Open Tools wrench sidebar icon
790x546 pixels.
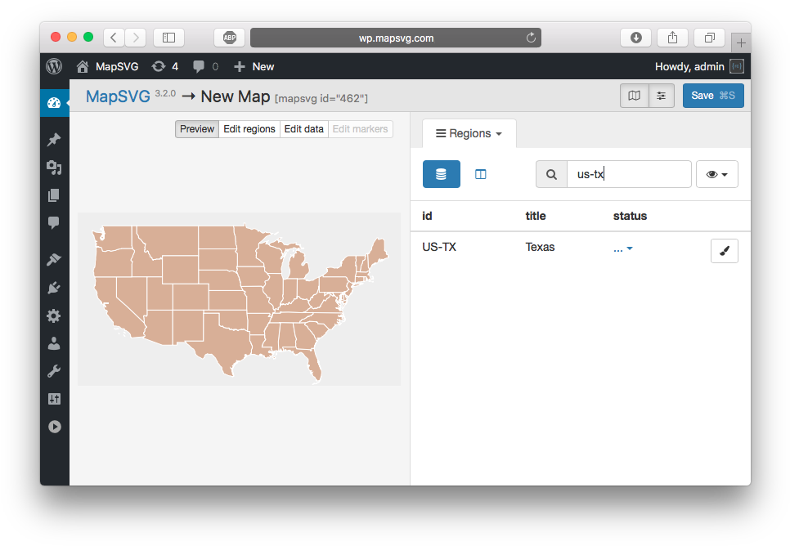tap(54, 371)
